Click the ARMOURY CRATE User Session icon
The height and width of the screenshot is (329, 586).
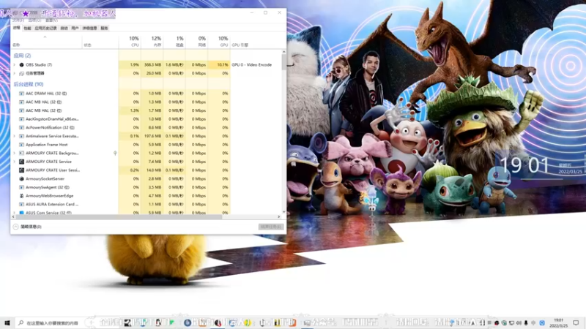point(22,170)
